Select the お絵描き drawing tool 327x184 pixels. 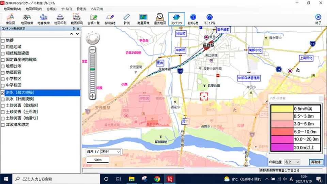pos(110,19)
